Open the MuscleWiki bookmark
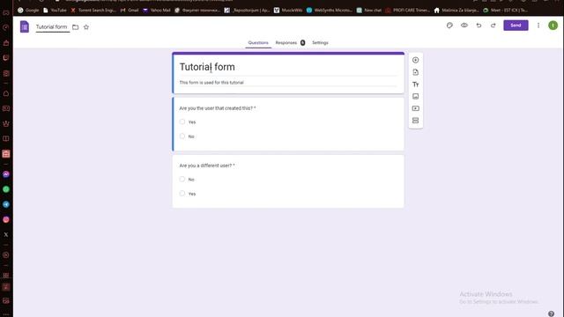 tap(288, 11)
